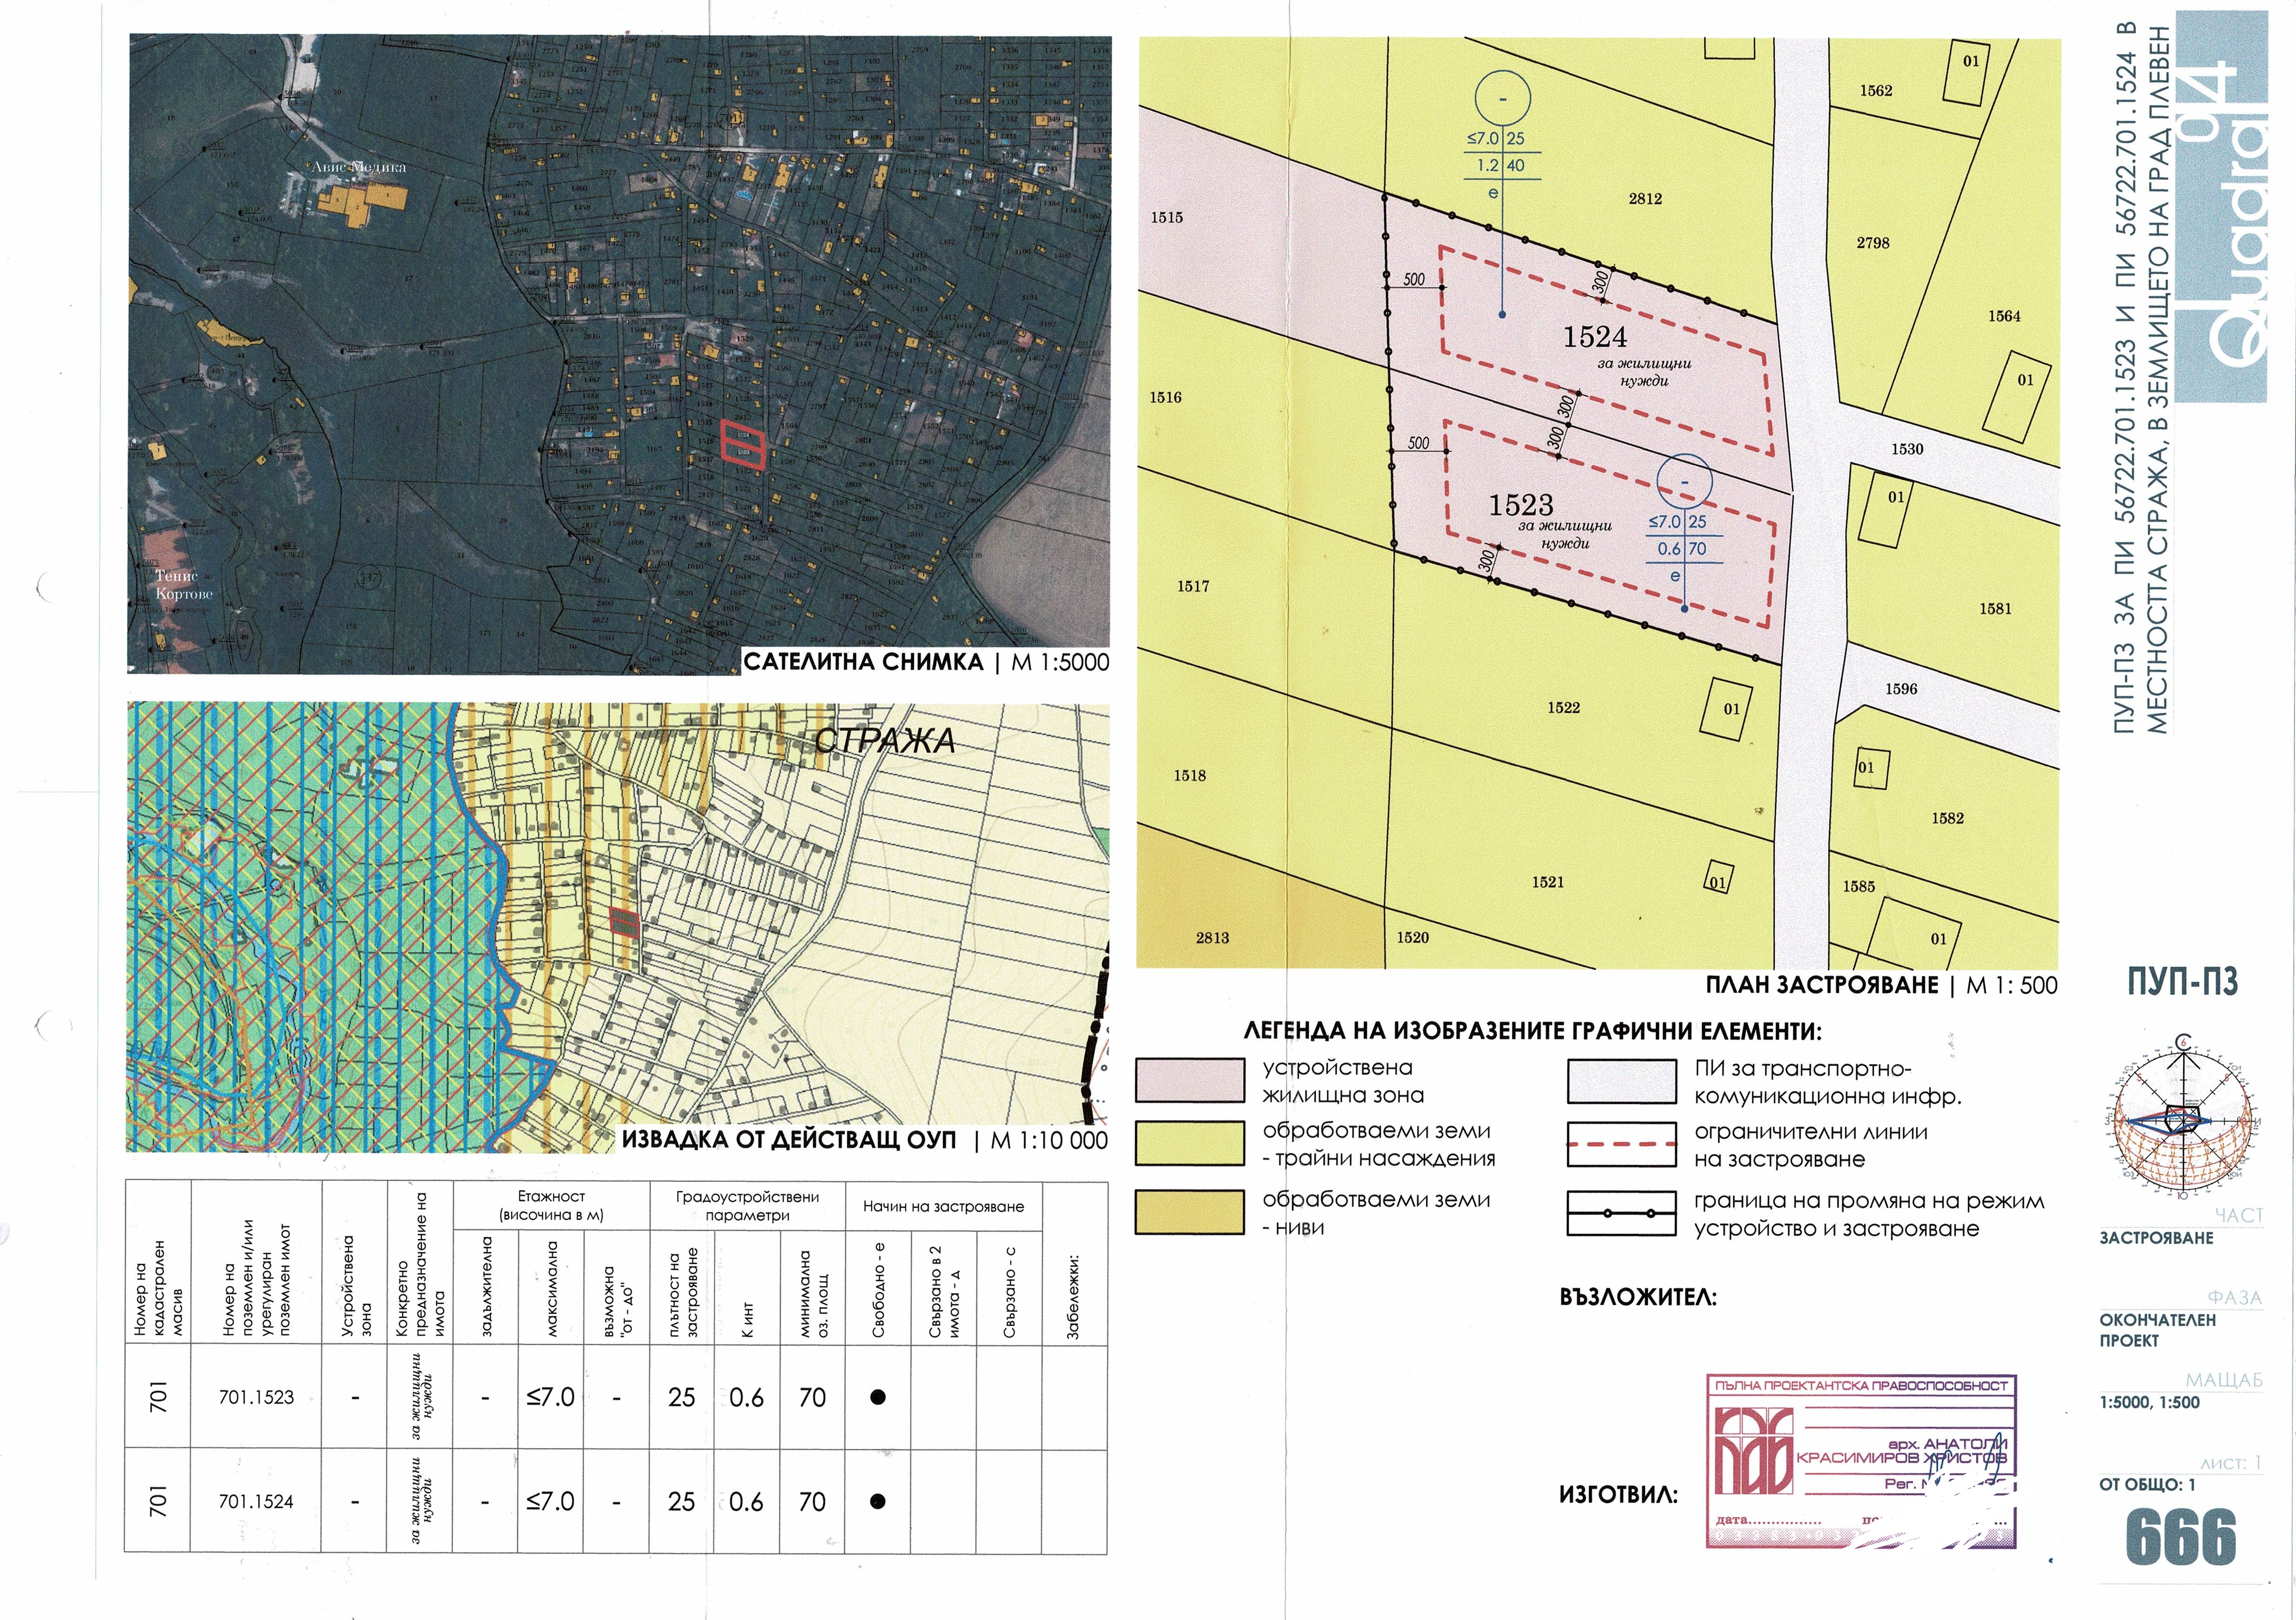2296x1620 pixels.
Task: Click the red rectangle on the OUP extract
Action: pos(624,922)
